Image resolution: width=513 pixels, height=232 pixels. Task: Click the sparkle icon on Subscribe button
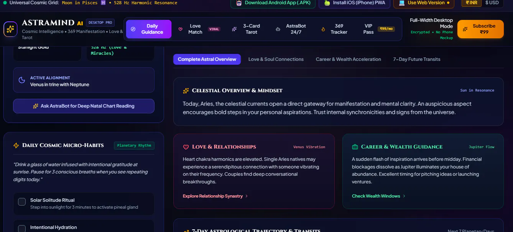click(x=465, y=29)
